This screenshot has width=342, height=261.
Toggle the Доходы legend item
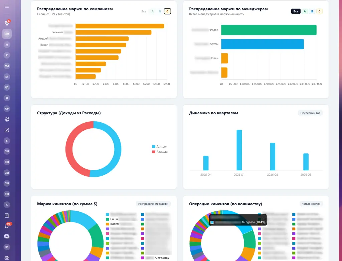click(x=159, y=146)
